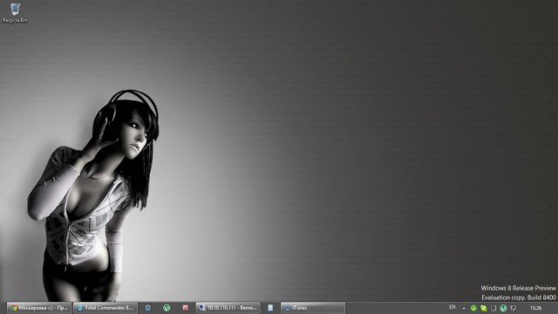The height and width of the screenshot is (314, 558).
Task: Click the uTorrent icon in the system tray
Action: click(x=503, y=308)
